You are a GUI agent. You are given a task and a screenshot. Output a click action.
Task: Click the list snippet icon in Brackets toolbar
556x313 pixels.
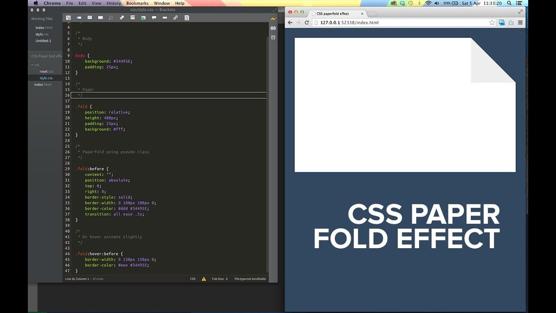coord(111,18)
